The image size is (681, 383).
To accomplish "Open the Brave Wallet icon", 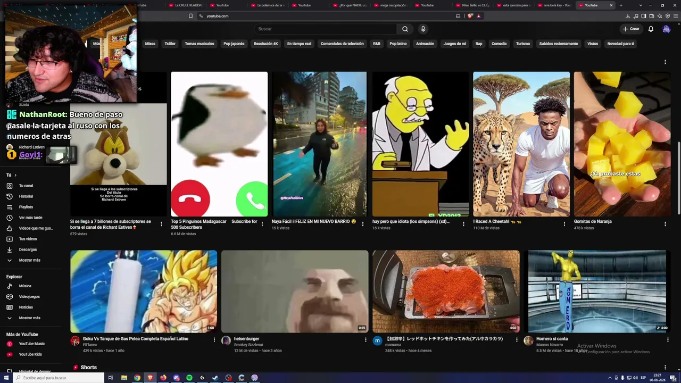I will [652, 16].
